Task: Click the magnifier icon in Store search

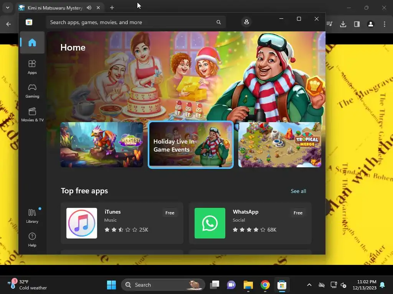Action: point(218,22)
